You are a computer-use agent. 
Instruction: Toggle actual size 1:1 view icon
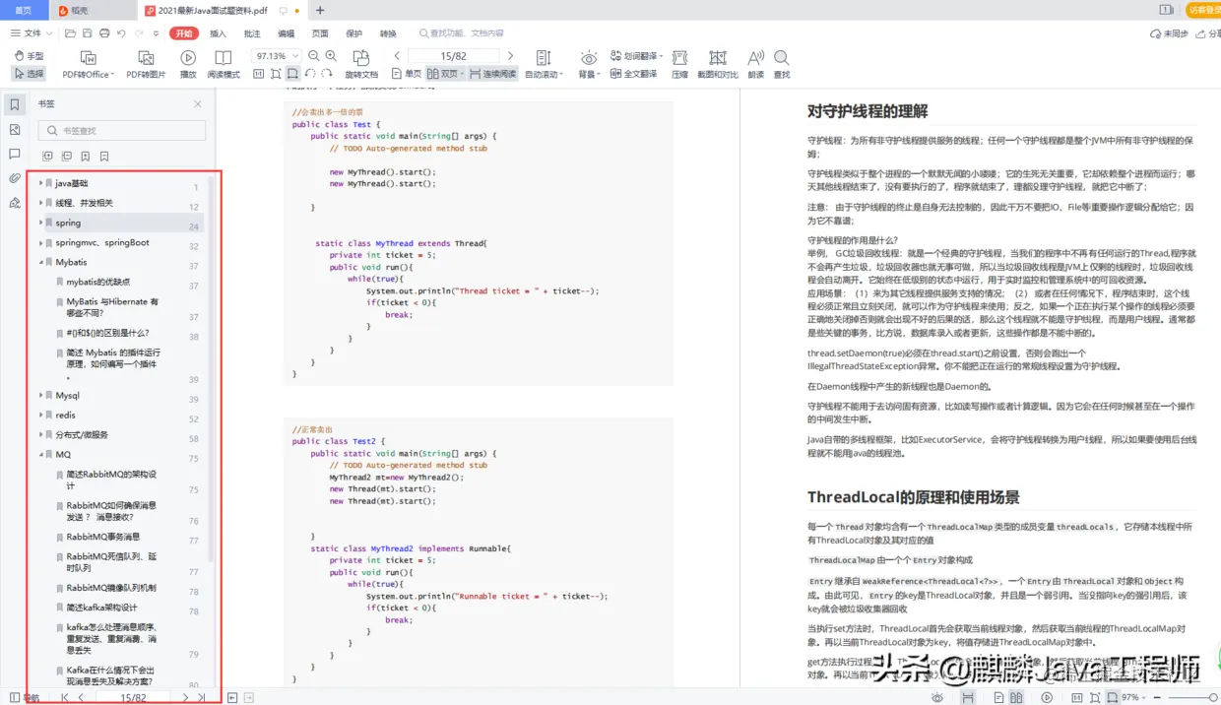pyautogui.click(x=258, y=74)
